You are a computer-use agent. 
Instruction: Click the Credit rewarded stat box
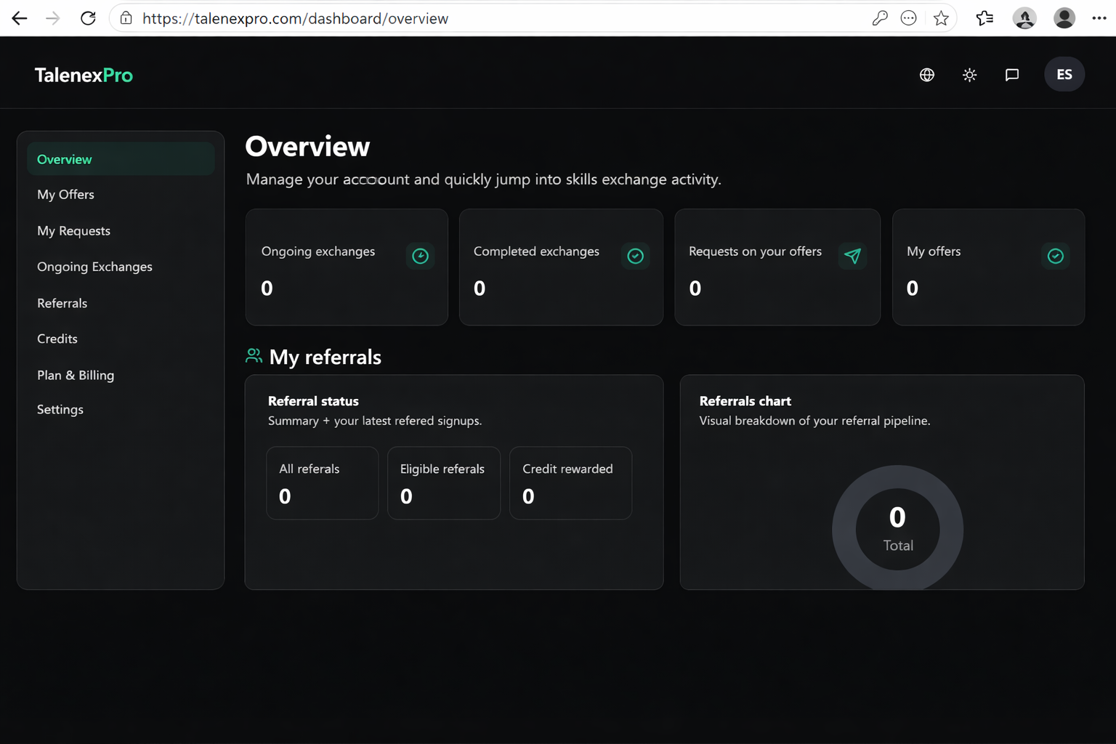571,483
